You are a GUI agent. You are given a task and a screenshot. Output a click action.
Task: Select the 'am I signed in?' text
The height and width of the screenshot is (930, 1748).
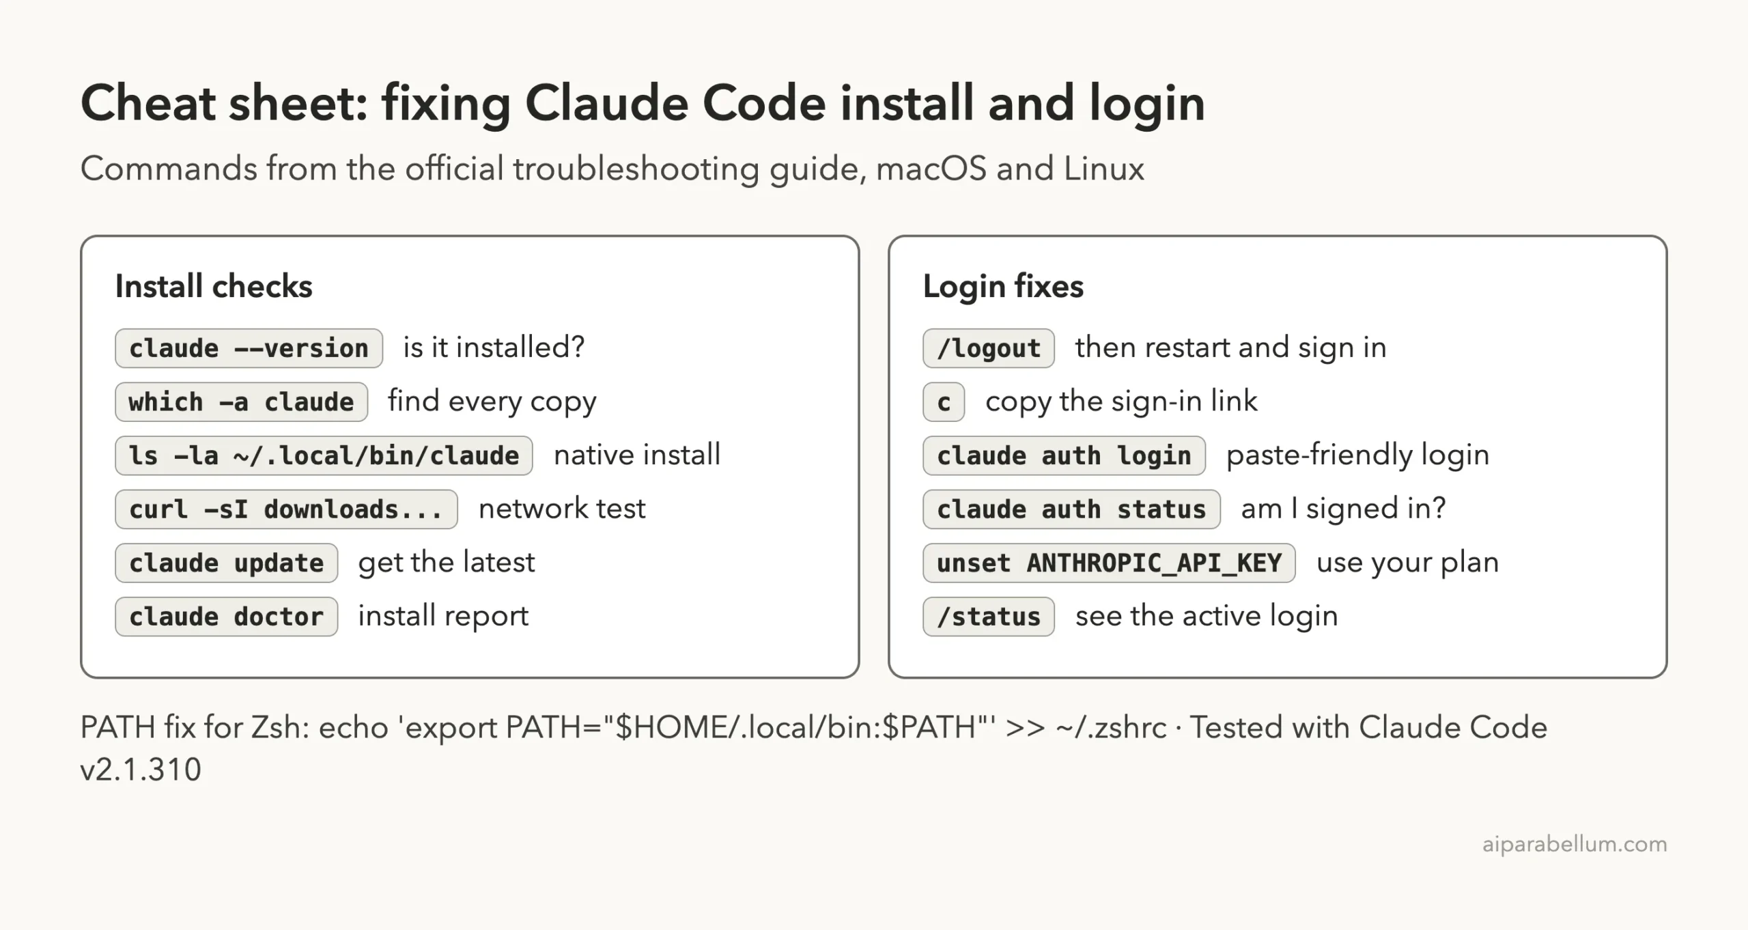pyautogui.click(x=1343, y=509)
